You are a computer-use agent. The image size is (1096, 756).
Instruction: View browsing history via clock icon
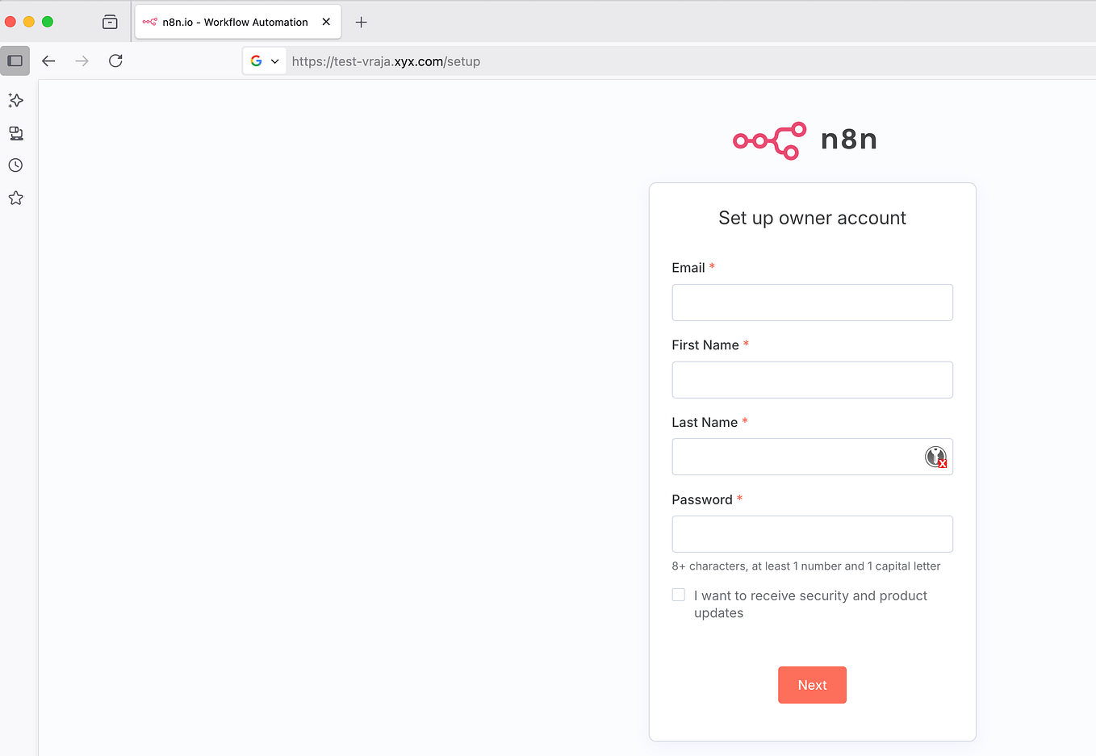15,165
